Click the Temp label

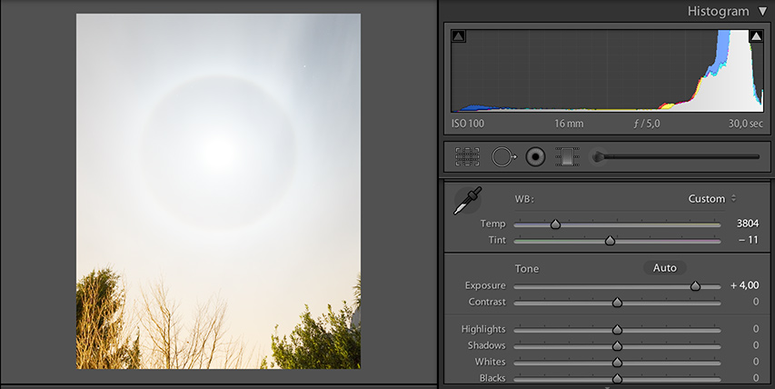tap(492, 224)
